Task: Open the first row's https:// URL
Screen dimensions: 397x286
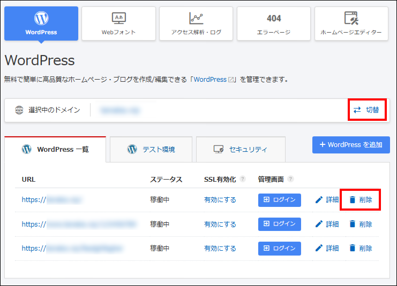Action: (51, 200)
